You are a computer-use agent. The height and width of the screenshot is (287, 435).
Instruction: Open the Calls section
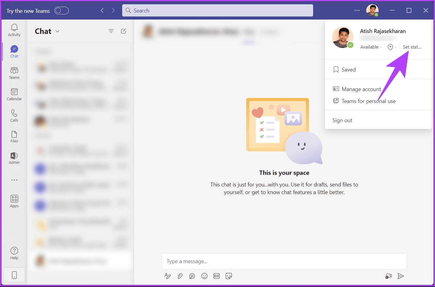click(14, 116)
